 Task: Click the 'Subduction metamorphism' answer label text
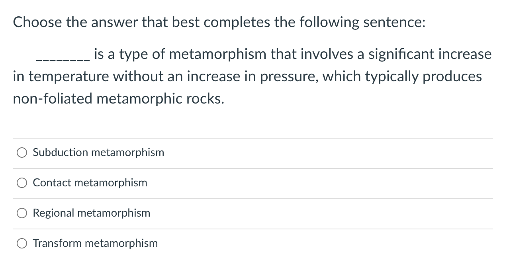pos(98,153)
